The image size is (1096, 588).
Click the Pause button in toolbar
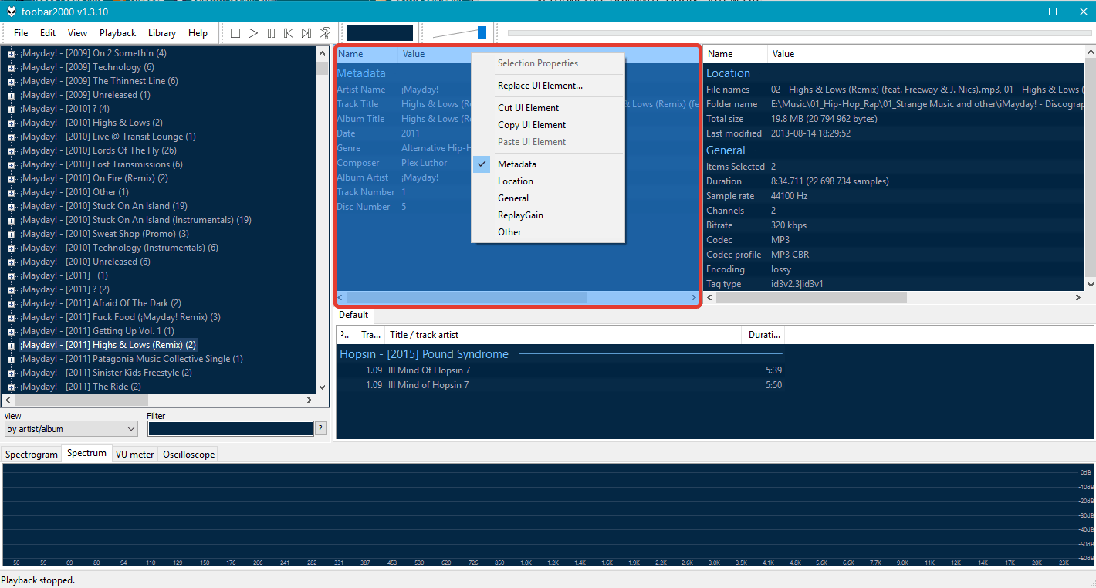[x=271, y=33]
